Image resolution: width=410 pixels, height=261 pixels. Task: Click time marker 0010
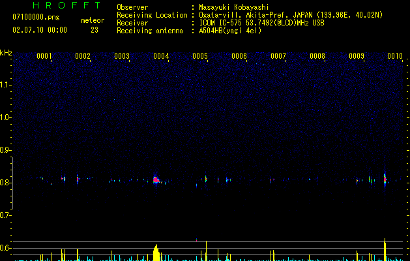(x=395, y=56)
